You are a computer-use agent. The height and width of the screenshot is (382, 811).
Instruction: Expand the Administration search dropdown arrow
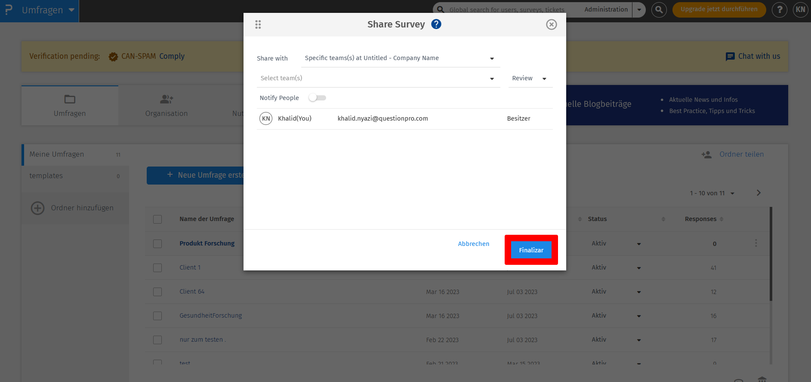click(639, 9)
